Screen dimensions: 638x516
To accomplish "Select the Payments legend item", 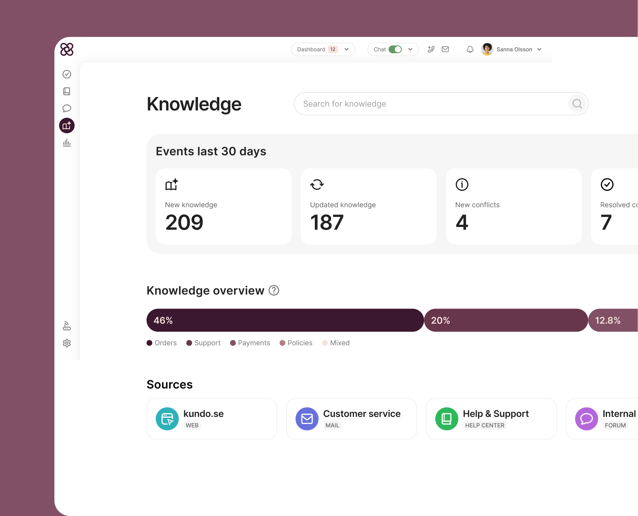I will pos(250,343).
